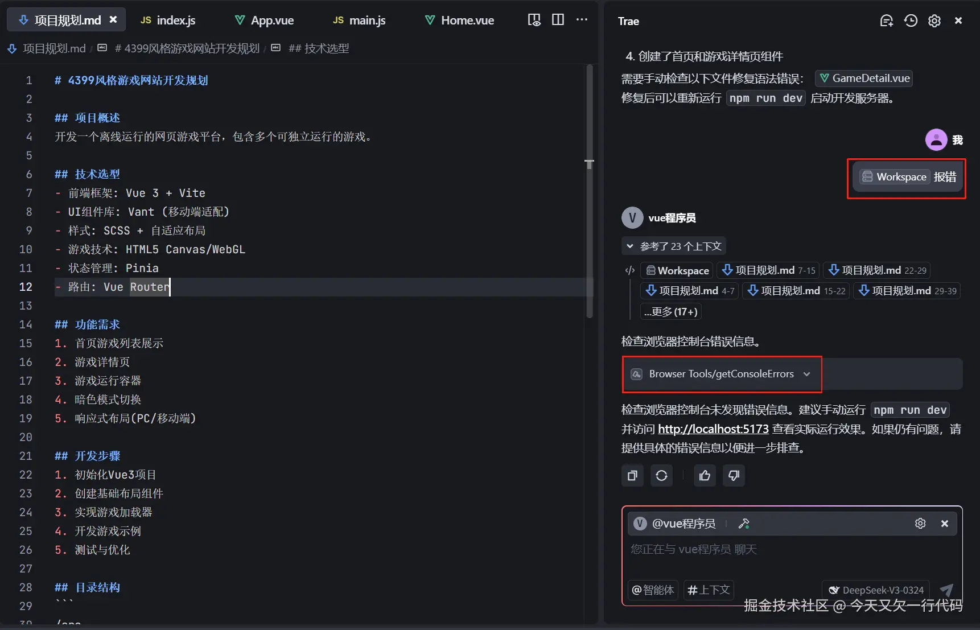Show 更多 (17+) context references

[x=671, y=312]
